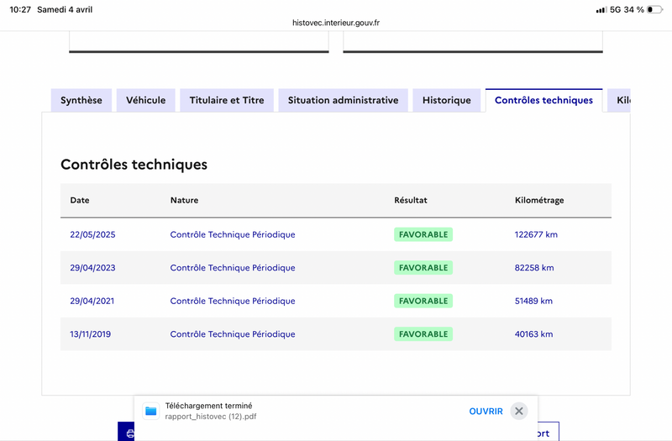Dismiss the download notification with X
Screen dimensions: 672x441
(518, 411)
